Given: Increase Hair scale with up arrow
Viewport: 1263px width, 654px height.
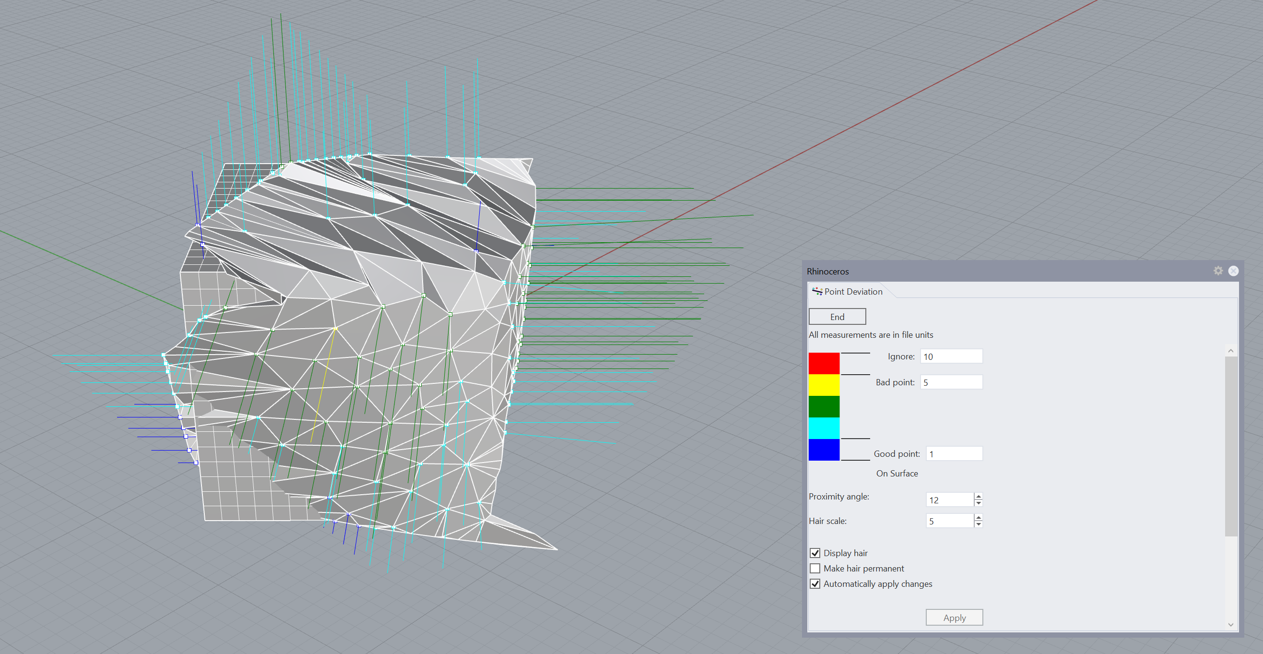Looking at the screenshot, I should (978, 517).
